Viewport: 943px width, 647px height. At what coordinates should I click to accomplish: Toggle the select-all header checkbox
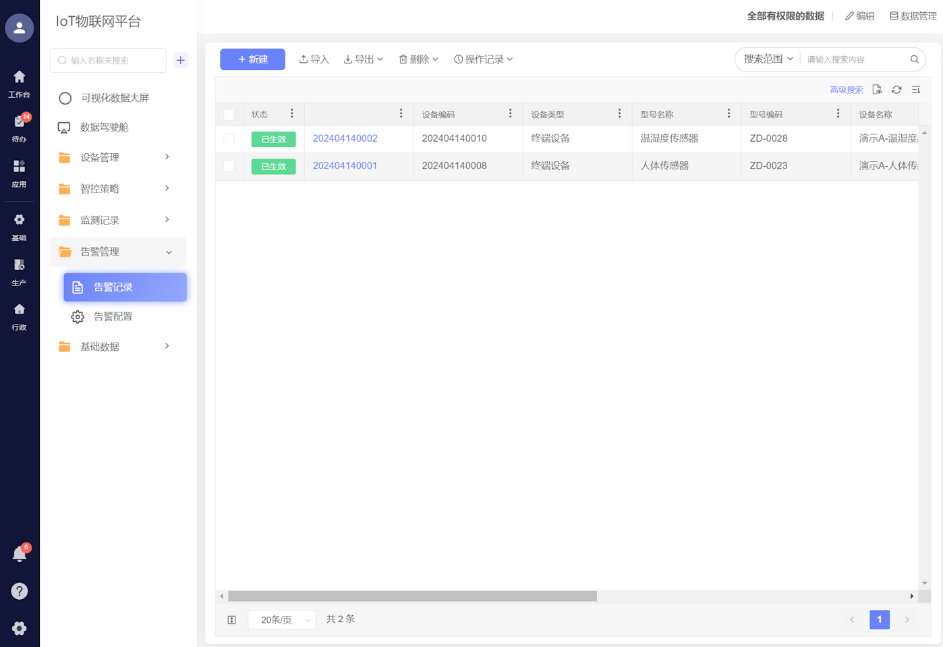pos(229,115)
